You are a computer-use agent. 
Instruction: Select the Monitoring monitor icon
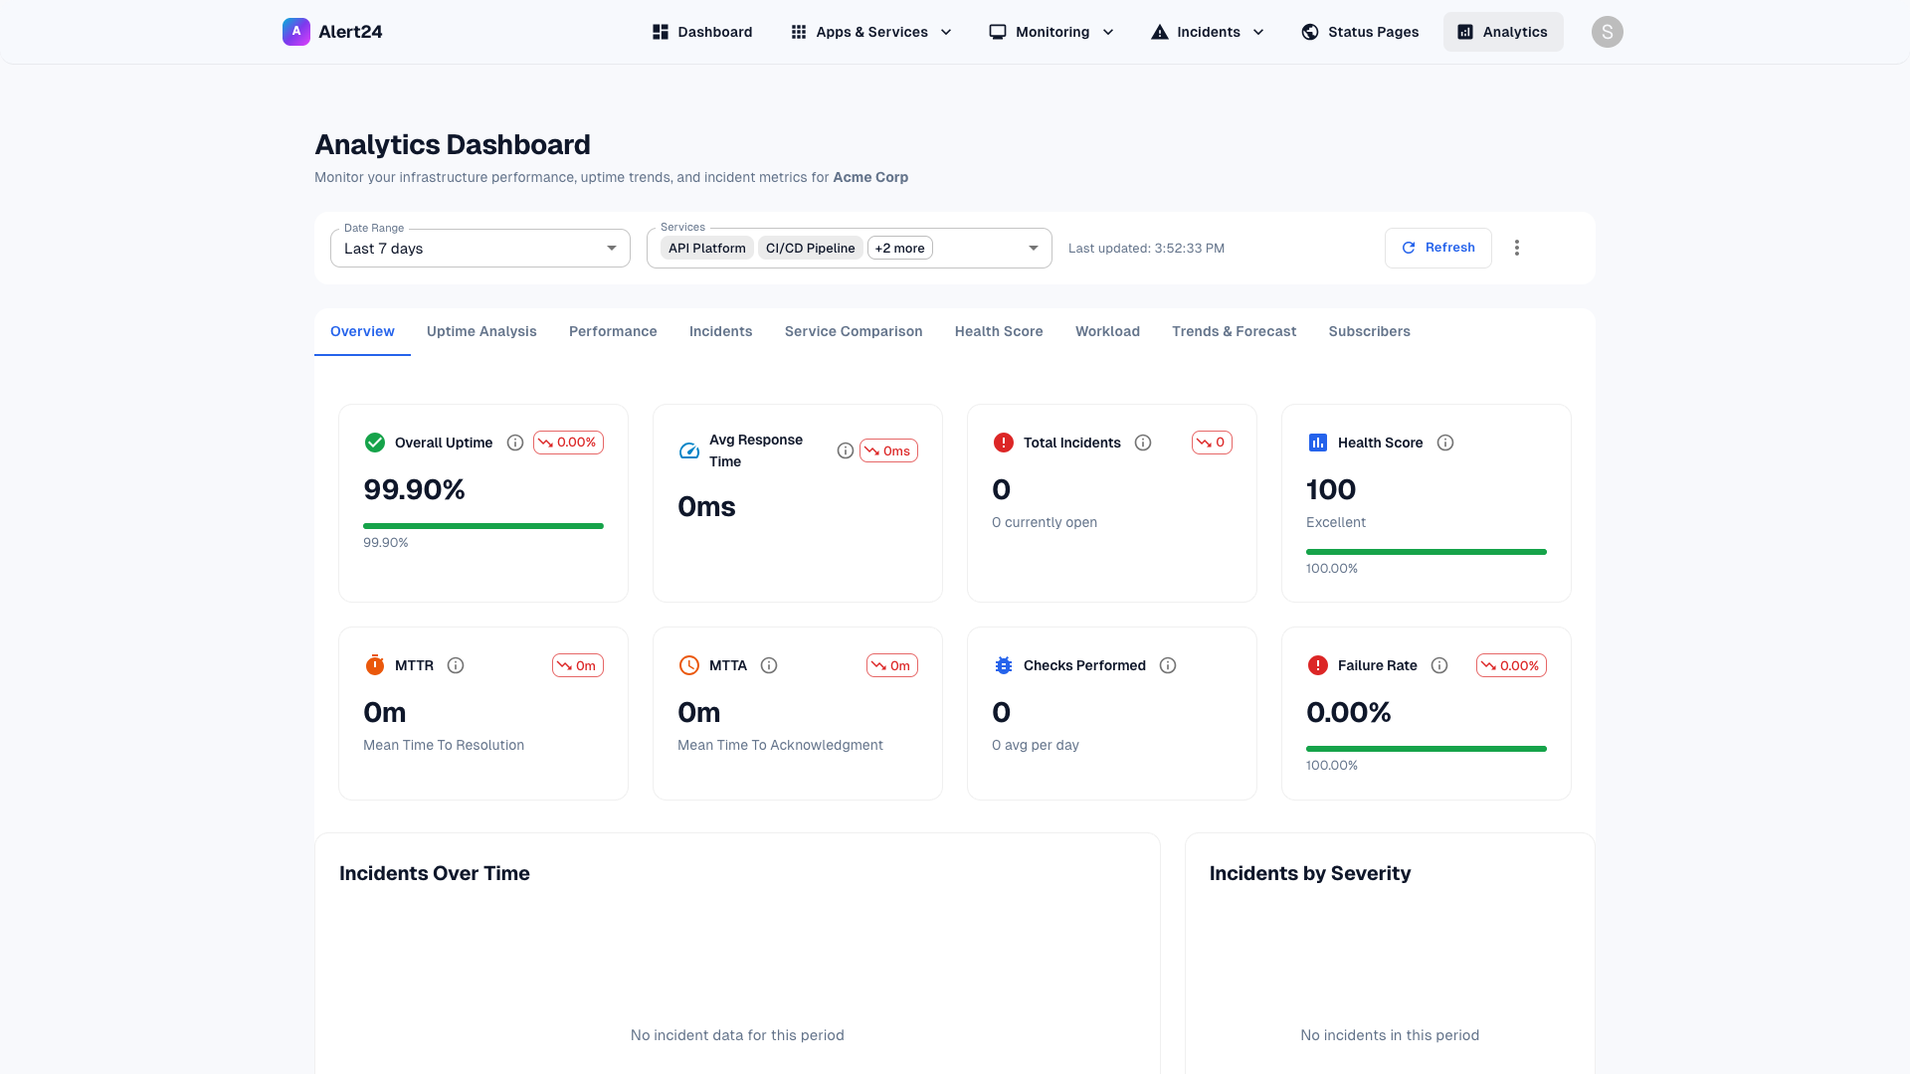point(997,31)
